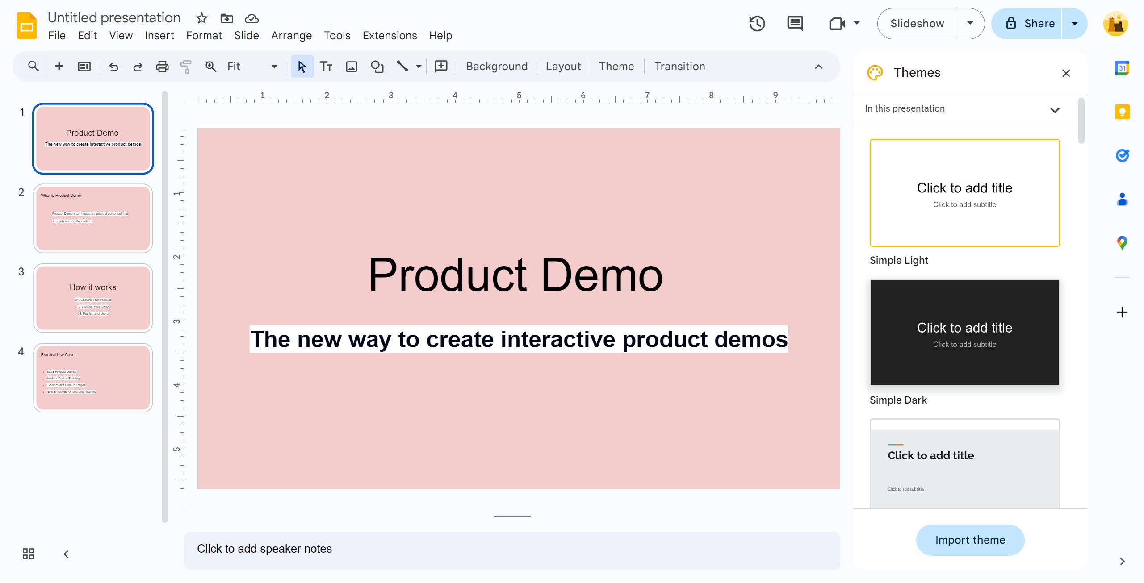The image size is (1144, 583).
Task: Click Import theme button
Action: 970,540
